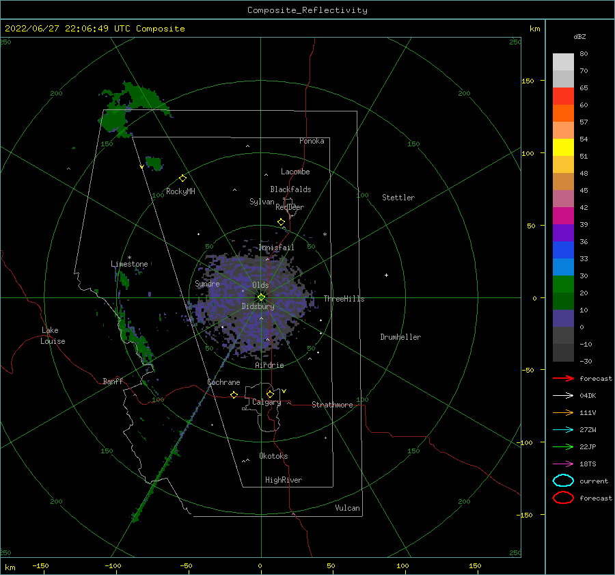This screenshot has height=575, width=615.
Task: Click the Blackfalds city label
Action: pyautogui.click(x=290, y=189)
